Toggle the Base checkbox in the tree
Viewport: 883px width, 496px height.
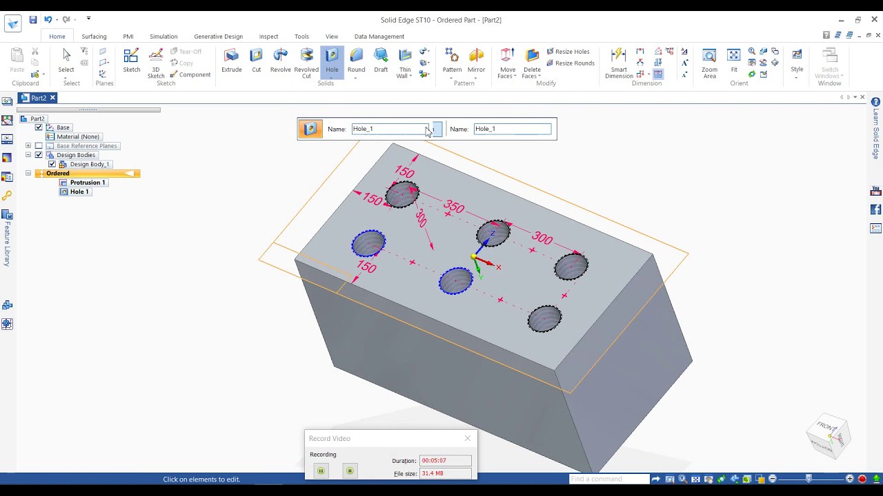click(x=39, y=127)
